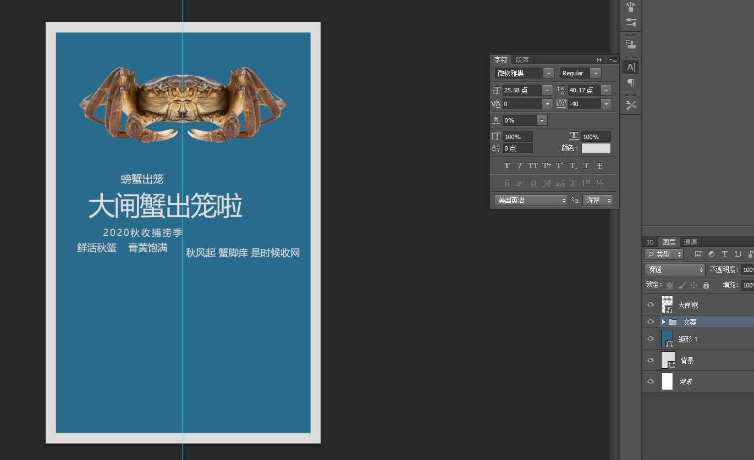Click the vertical scale 100% field
The image size is (754, 460).
tap(518, 137)
